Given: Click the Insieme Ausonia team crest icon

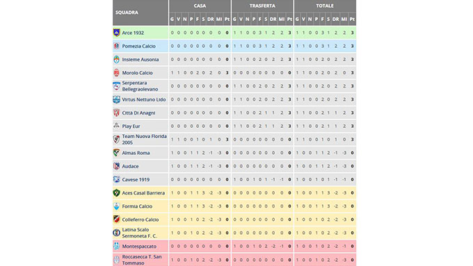Looking at the screenshot, I should pos(116,59).
